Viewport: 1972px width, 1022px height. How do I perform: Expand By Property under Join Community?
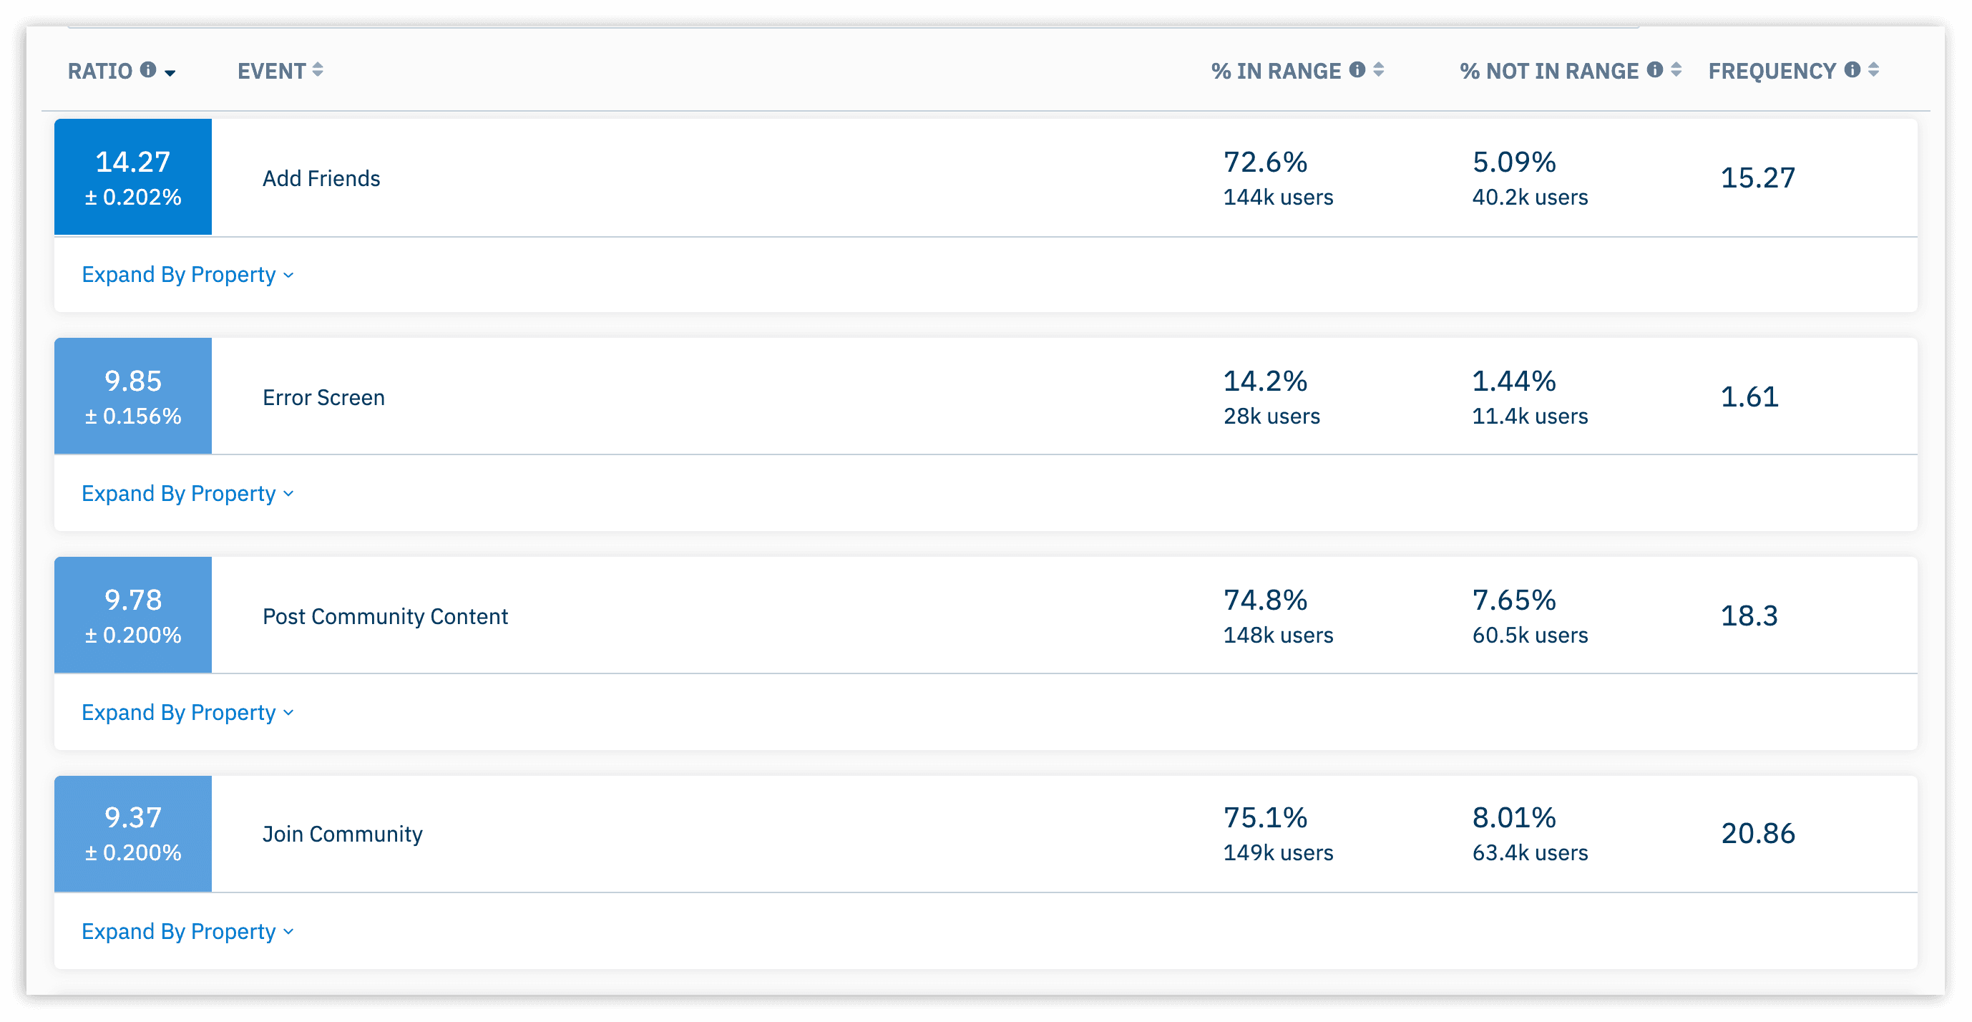coord(187,932)
